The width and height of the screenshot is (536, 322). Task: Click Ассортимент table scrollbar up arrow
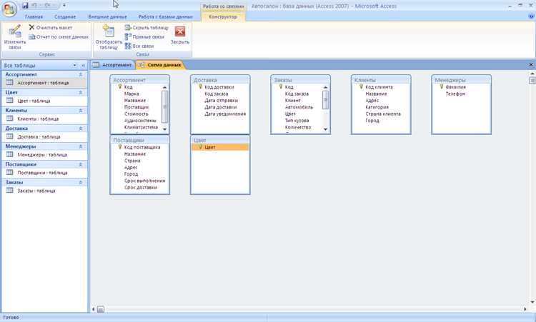165,87
